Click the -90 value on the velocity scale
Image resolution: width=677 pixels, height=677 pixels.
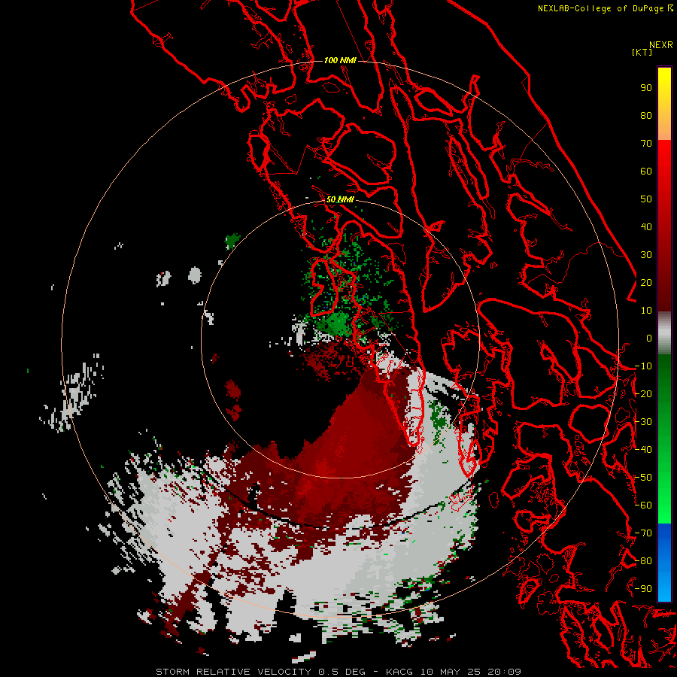click(643, 589)
